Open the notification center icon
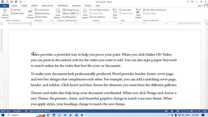Image resolution: width=208 pixels, height=117 pixels. (203, 115)
